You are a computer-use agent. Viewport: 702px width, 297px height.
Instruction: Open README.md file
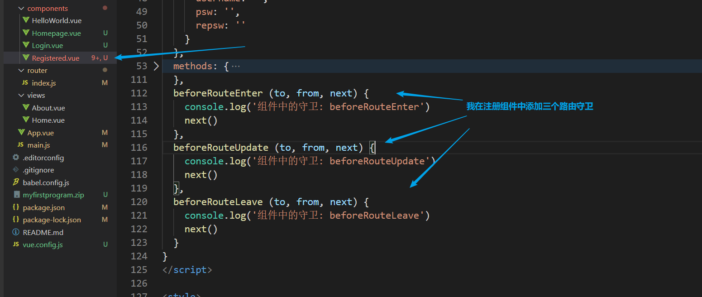[43, 232]
